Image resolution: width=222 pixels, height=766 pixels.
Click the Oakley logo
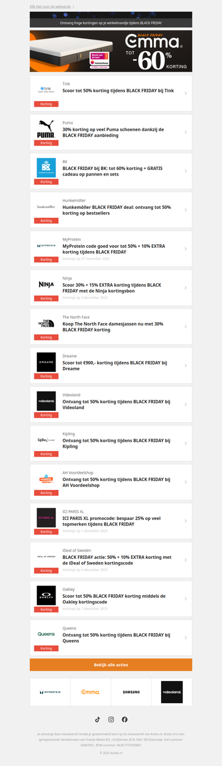[x=46, y=595]
